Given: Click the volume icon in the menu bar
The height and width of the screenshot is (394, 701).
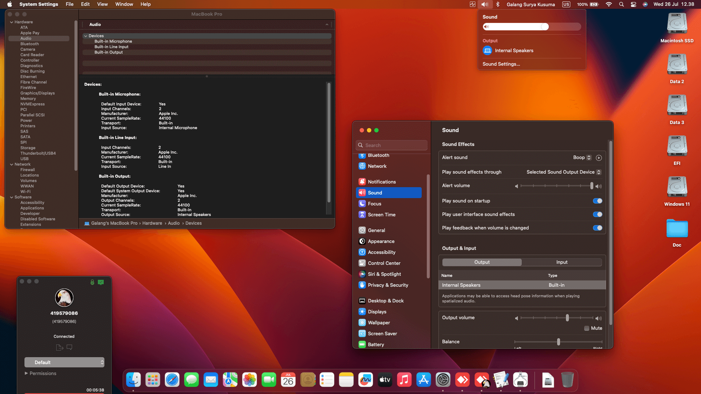Looking at the screenshot, I should click(x=485, y=4).
